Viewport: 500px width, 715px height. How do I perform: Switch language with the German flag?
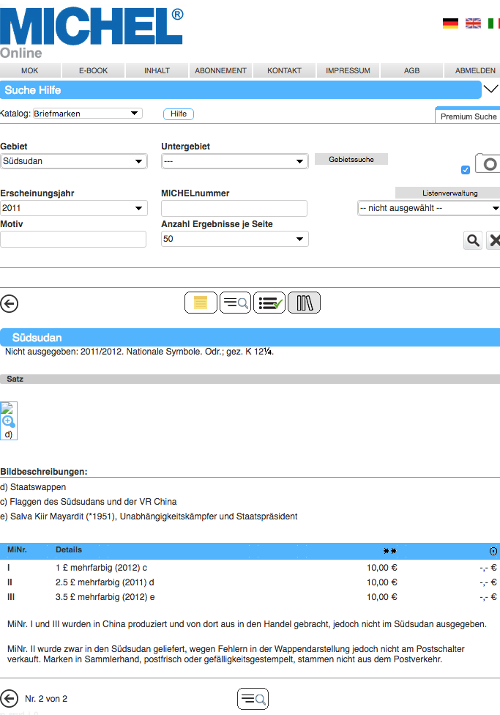(x=450, y=23)
